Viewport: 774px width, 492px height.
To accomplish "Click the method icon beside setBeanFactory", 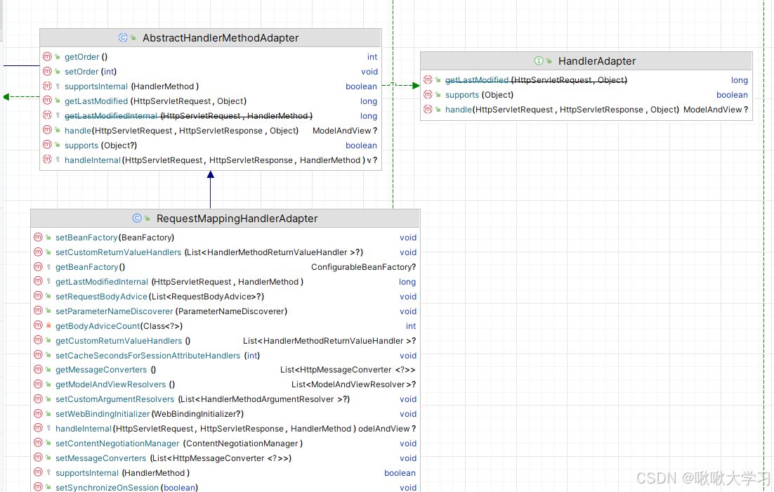I will coord(38,238).
